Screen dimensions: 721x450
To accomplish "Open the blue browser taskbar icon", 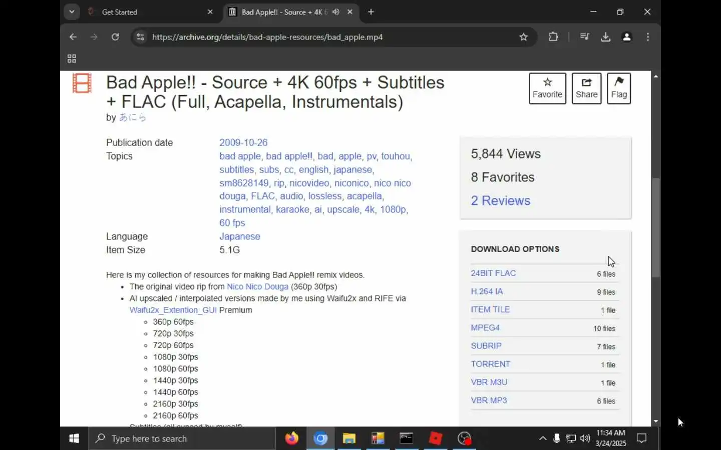I will (320, 438).
